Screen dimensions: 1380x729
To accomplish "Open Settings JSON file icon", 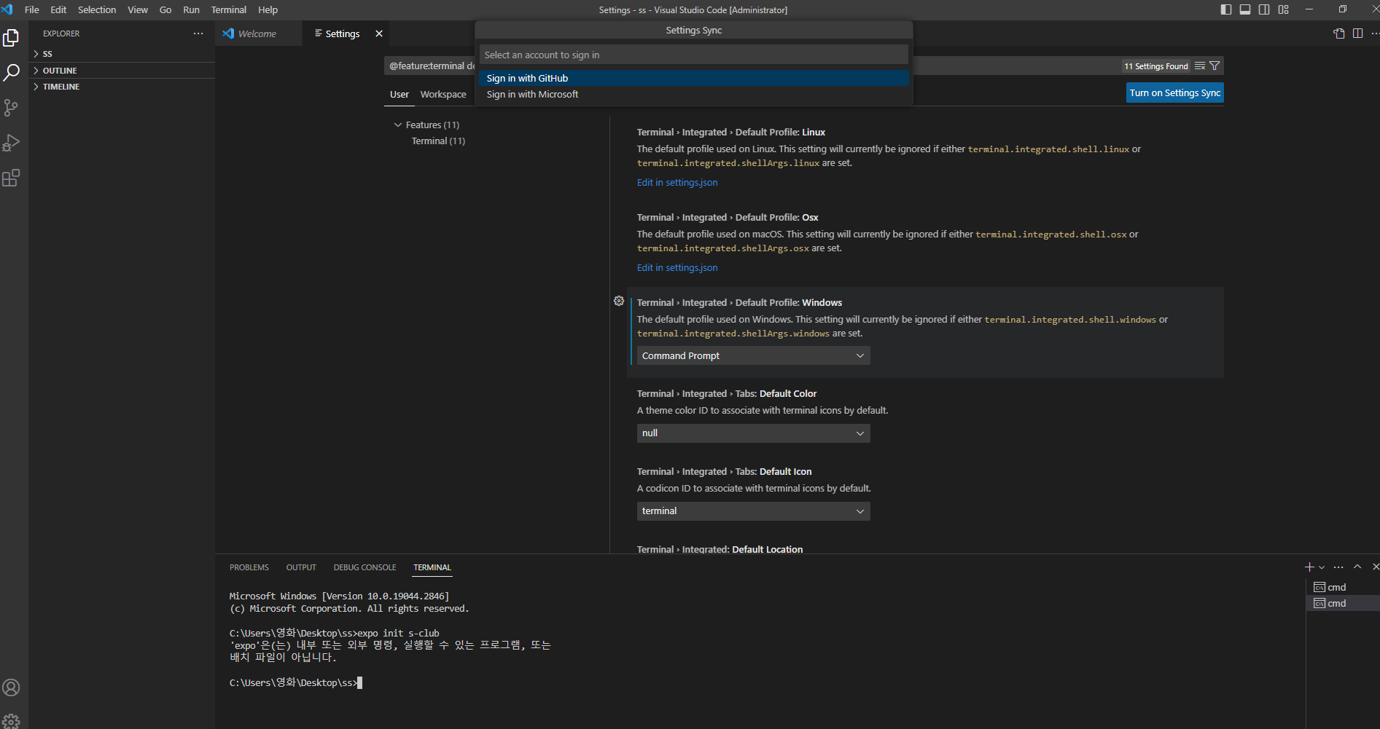I will pos(1339,34).
